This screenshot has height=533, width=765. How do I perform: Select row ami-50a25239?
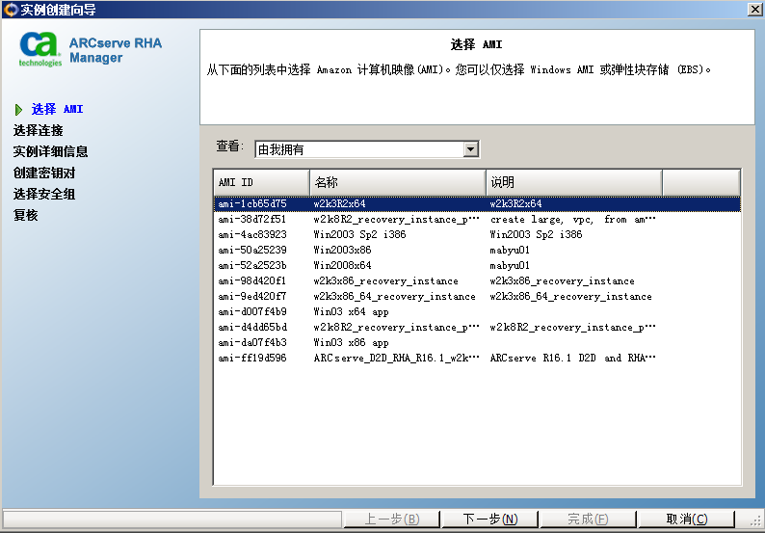click(x=477, y=250)
